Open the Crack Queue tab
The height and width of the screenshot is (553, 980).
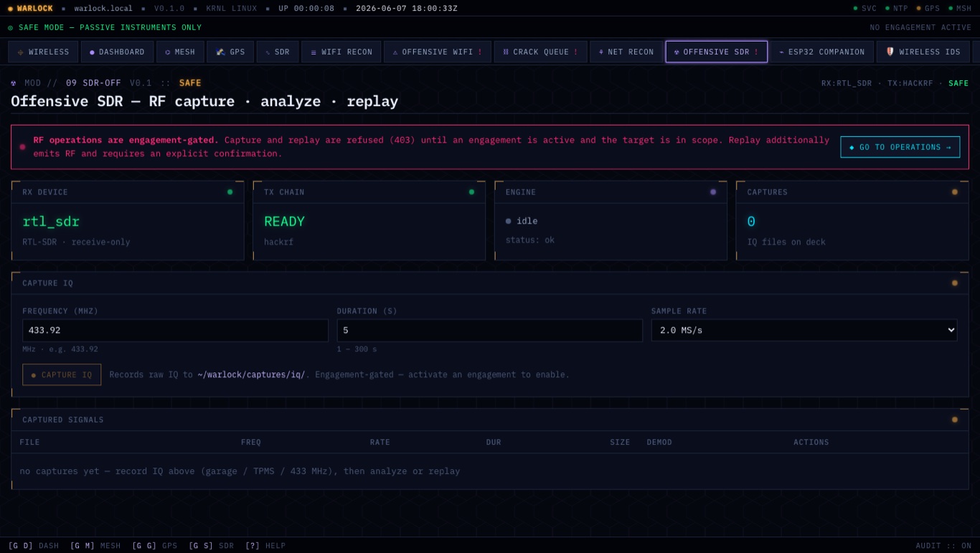point(540,52)
